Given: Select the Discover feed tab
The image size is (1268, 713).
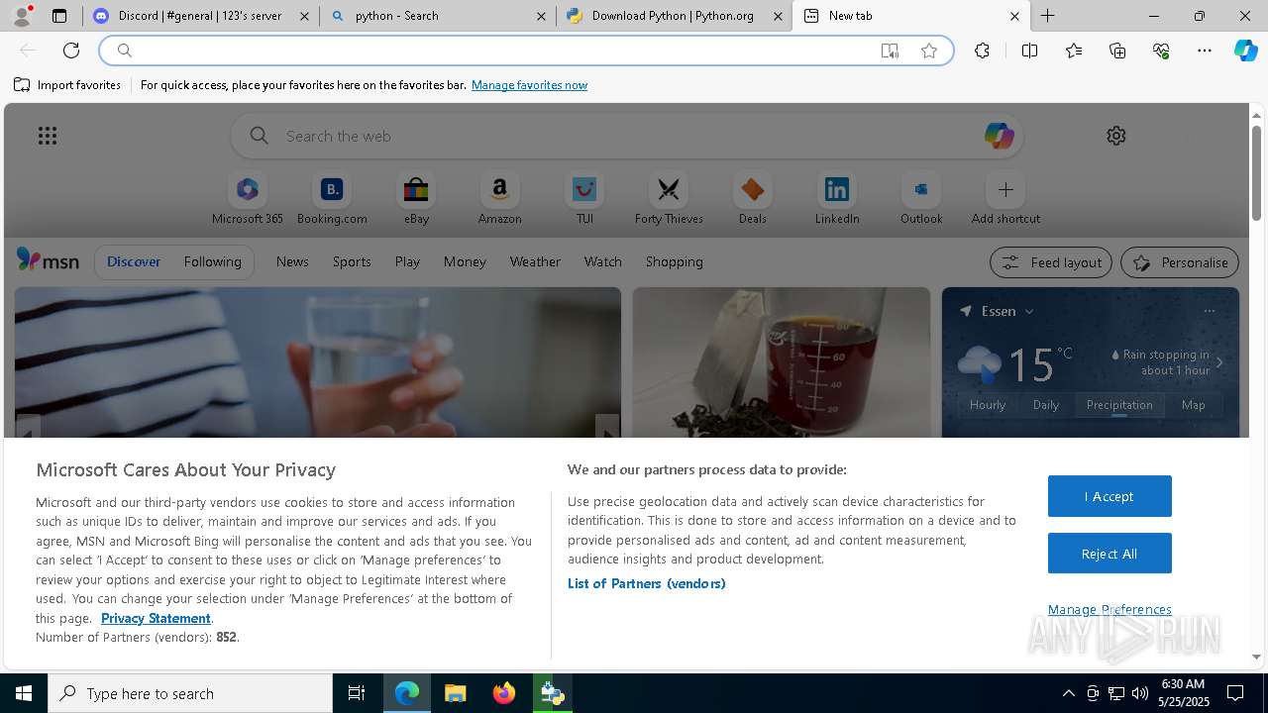Looking at the screenshot, I should coord(134,261).
